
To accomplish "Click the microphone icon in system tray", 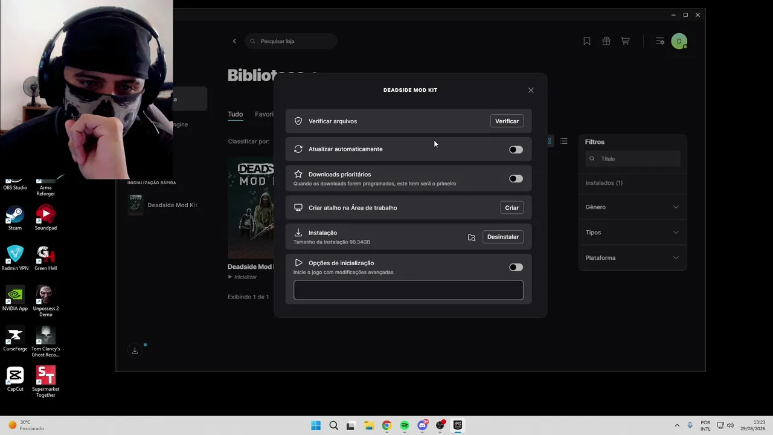I will 690,425.
